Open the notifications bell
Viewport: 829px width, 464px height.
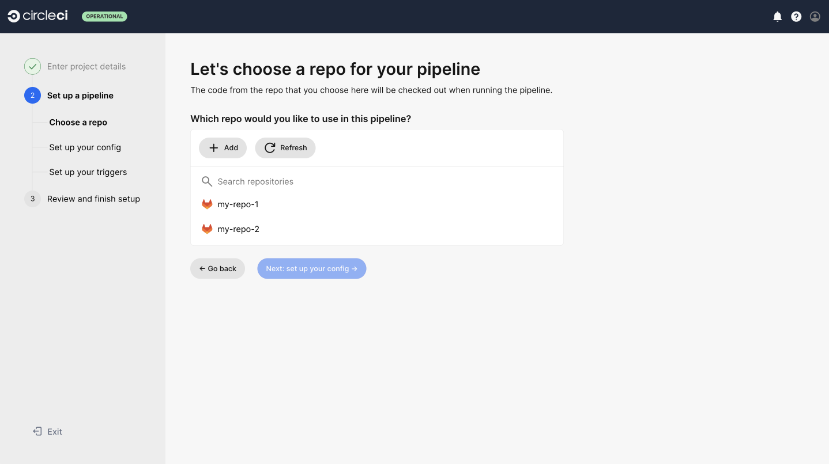(778, 17)
